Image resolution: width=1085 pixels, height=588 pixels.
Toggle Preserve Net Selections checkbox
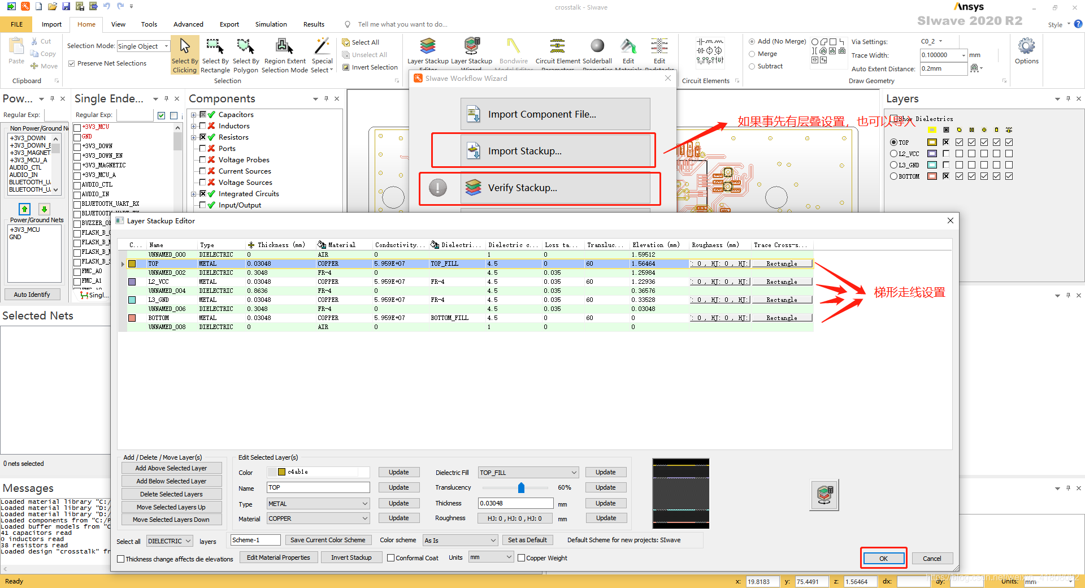pyautogui.click(x=72, y=63)
